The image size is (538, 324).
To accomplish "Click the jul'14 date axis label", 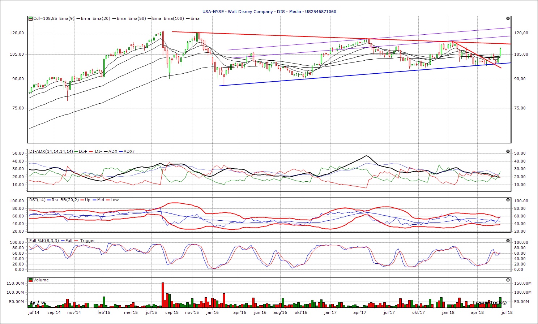I will click(x=34, y=312).
